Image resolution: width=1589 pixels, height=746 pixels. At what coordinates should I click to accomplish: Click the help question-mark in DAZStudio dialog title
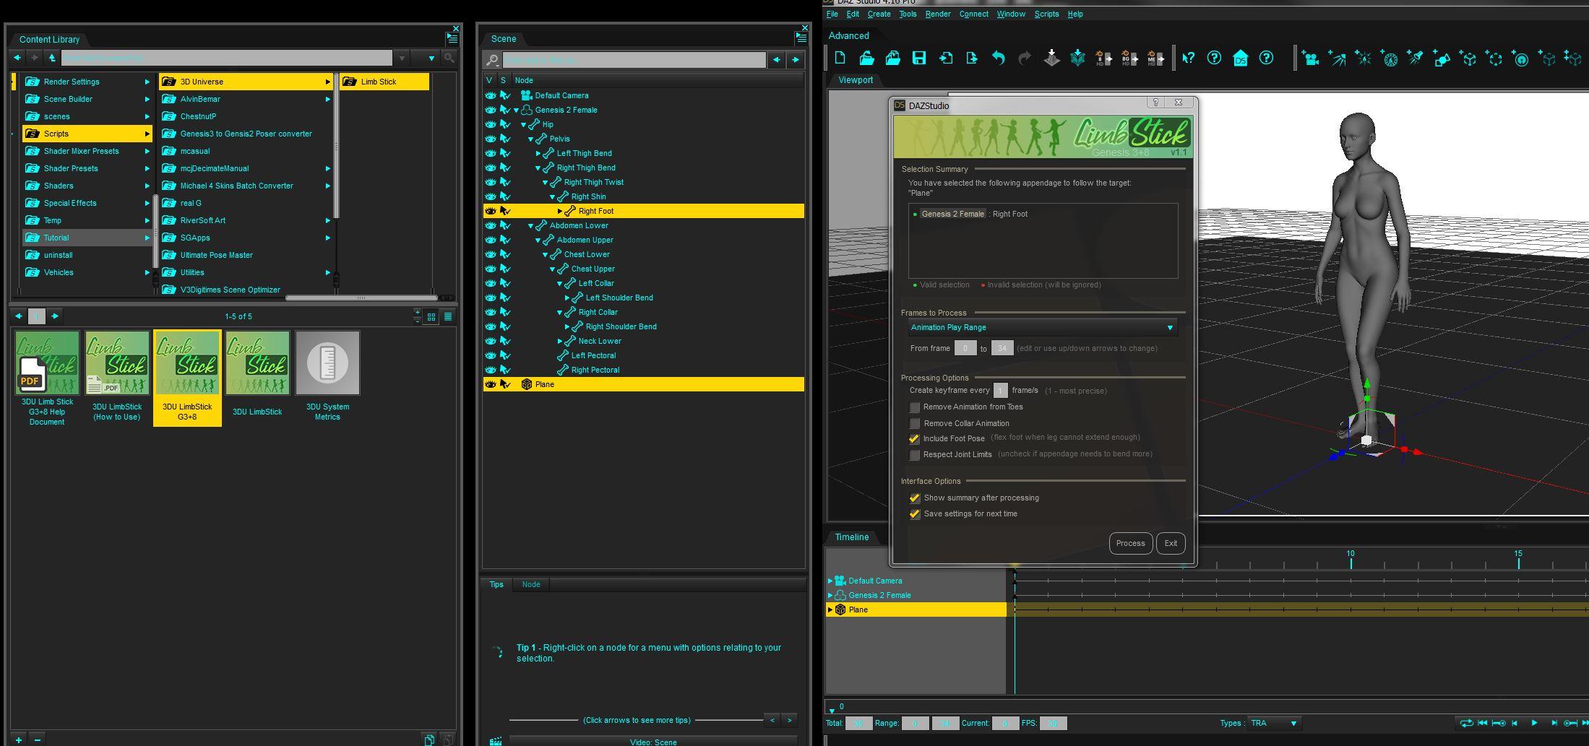click(1155, 103)
